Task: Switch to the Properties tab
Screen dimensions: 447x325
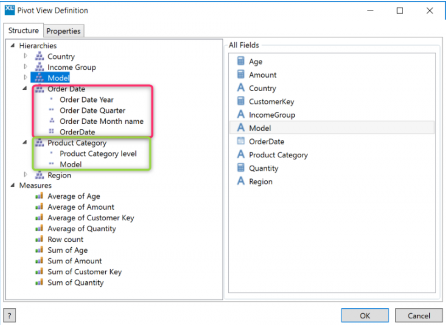Action: coord(64,31)
